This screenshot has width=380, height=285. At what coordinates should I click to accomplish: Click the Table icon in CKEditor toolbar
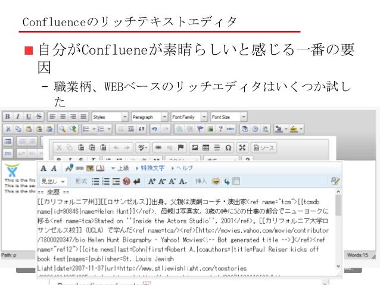205,148
